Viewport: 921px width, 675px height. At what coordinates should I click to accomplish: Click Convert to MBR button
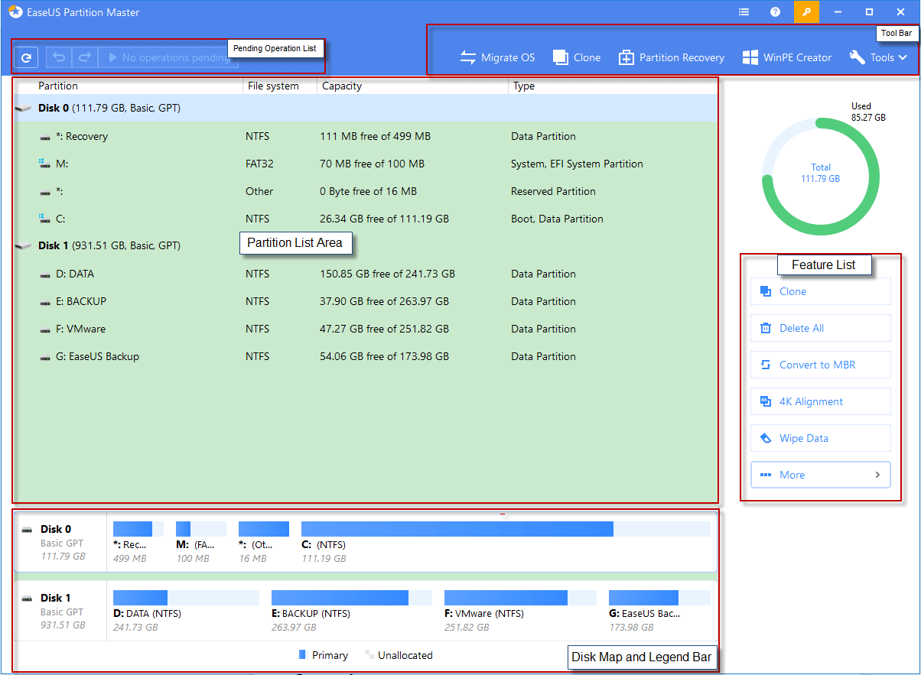821,365
